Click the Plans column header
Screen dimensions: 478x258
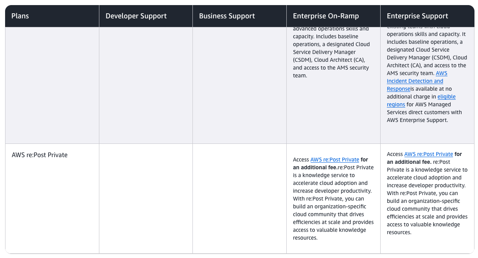20,16
